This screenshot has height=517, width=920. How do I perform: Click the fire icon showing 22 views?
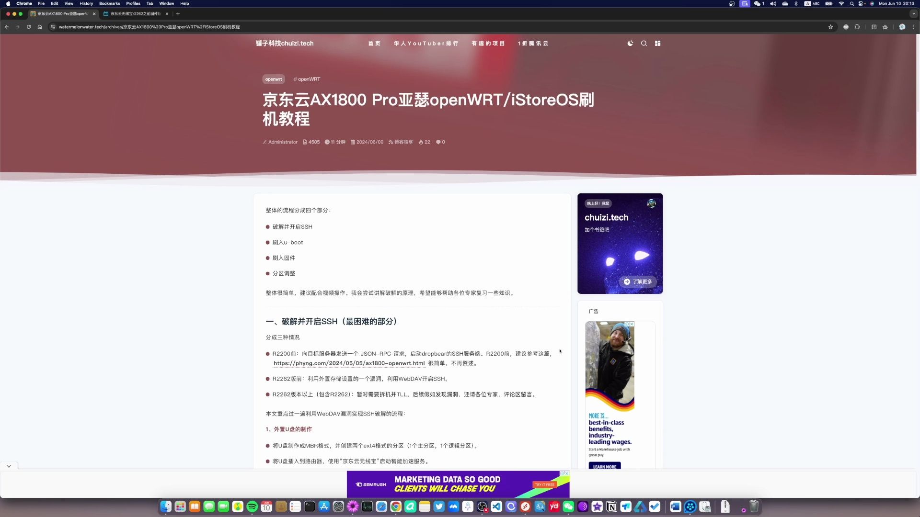pyautogui.click(x=420, y=142)
